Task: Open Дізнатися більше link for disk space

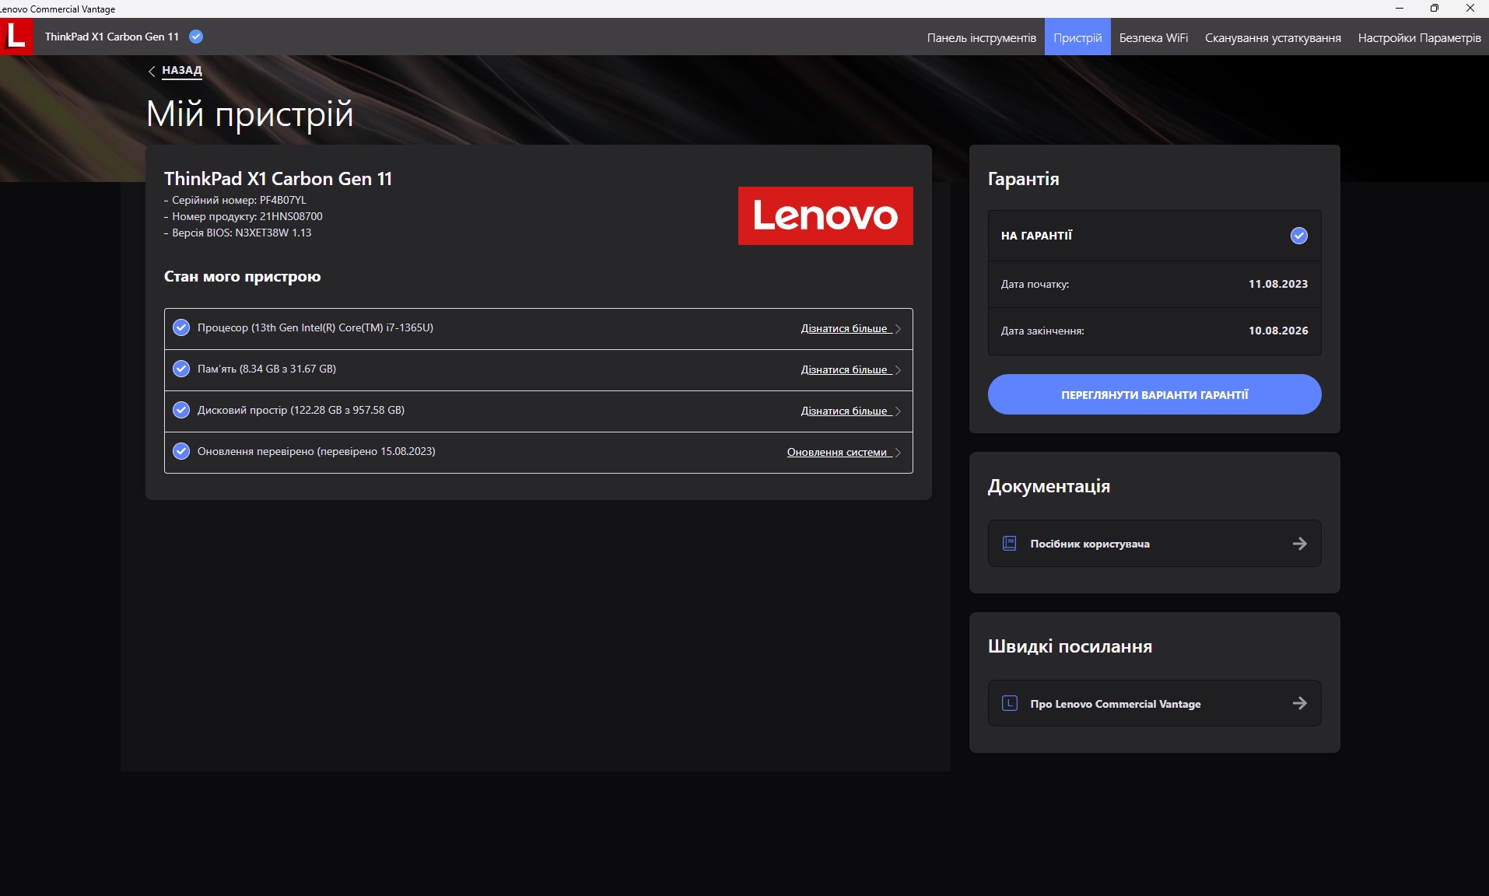Action: (x=844, y=411)
